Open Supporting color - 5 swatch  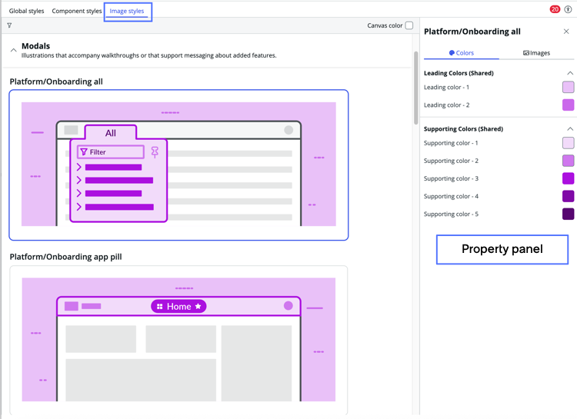[x=569, y=214]
